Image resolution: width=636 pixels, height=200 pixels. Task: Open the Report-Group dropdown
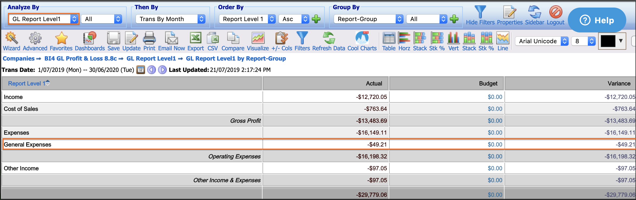(369, 19)
